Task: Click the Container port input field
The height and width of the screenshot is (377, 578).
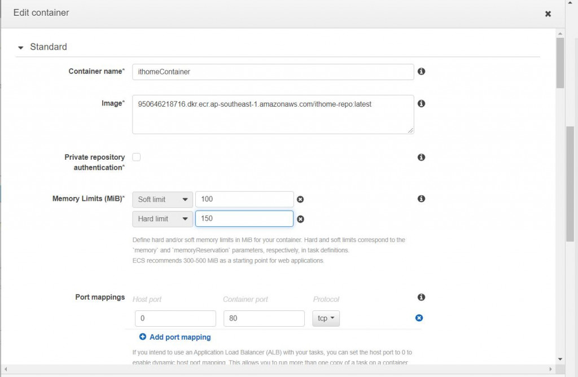Action: (264, 318)
